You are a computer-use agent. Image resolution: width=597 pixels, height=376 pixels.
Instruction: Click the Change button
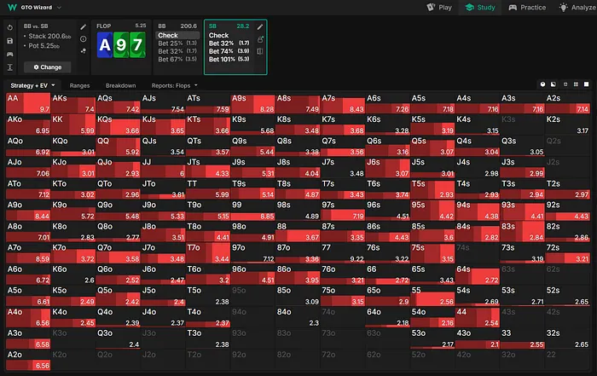click(47, 67)
